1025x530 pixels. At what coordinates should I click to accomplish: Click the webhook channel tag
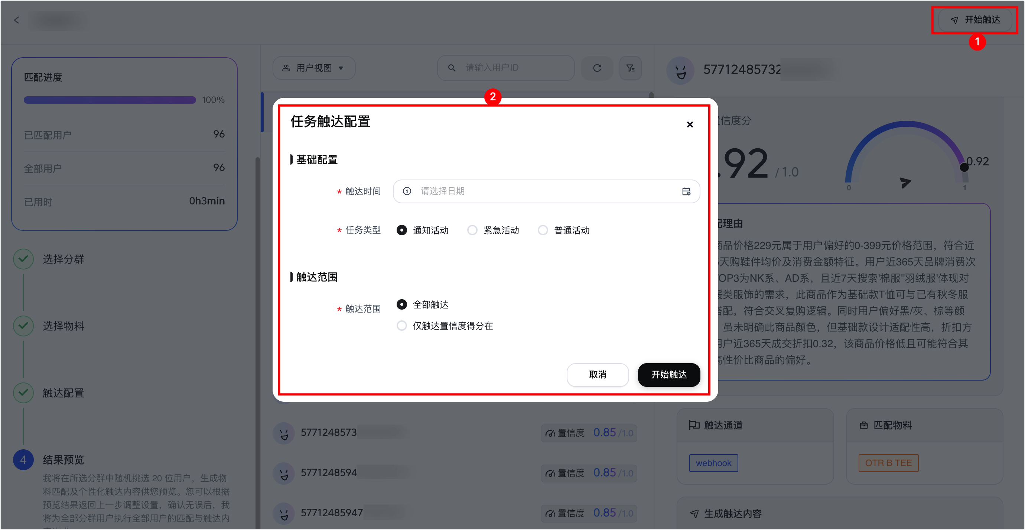[x=713, y=463]
